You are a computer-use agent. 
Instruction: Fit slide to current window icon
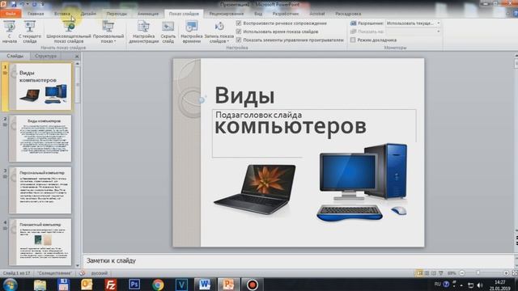tap(515, 273)
